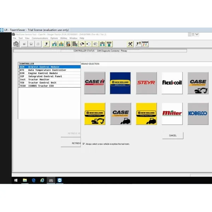Select the TECU ISOBUS Tractor ECU row
This screenshot has height=212, width=212.
coord(50,86)
